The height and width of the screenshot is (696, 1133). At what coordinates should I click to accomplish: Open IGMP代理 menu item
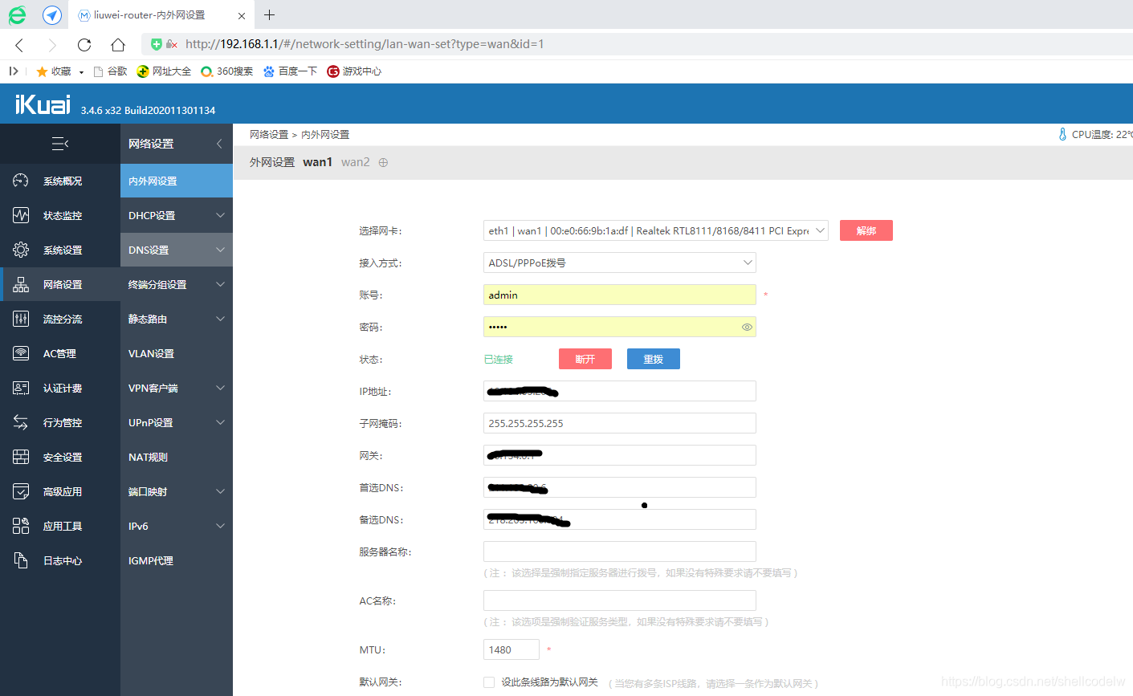coord(177,560)
